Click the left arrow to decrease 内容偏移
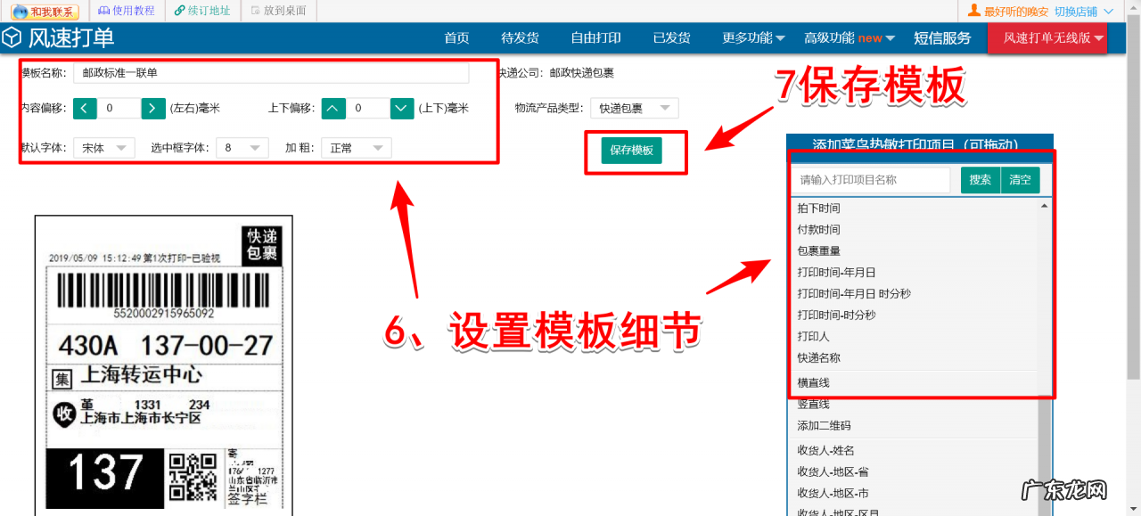The width and height of the screenshot is (1141, 516). pyautogui.click(x=85, y=108)
